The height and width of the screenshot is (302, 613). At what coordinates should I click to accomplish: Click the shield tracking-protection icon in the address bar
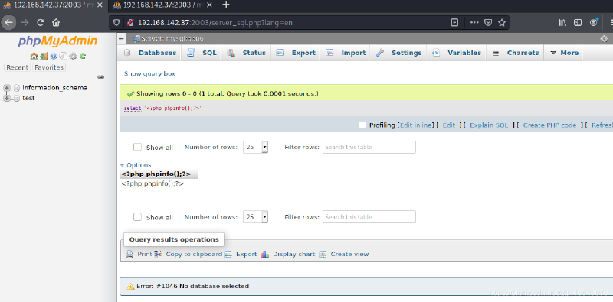click(x=116, y=23)
